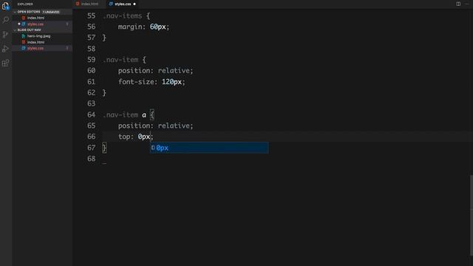Open the Extensions view
Viewport: 473px width, 266px height.
point(5,63)
